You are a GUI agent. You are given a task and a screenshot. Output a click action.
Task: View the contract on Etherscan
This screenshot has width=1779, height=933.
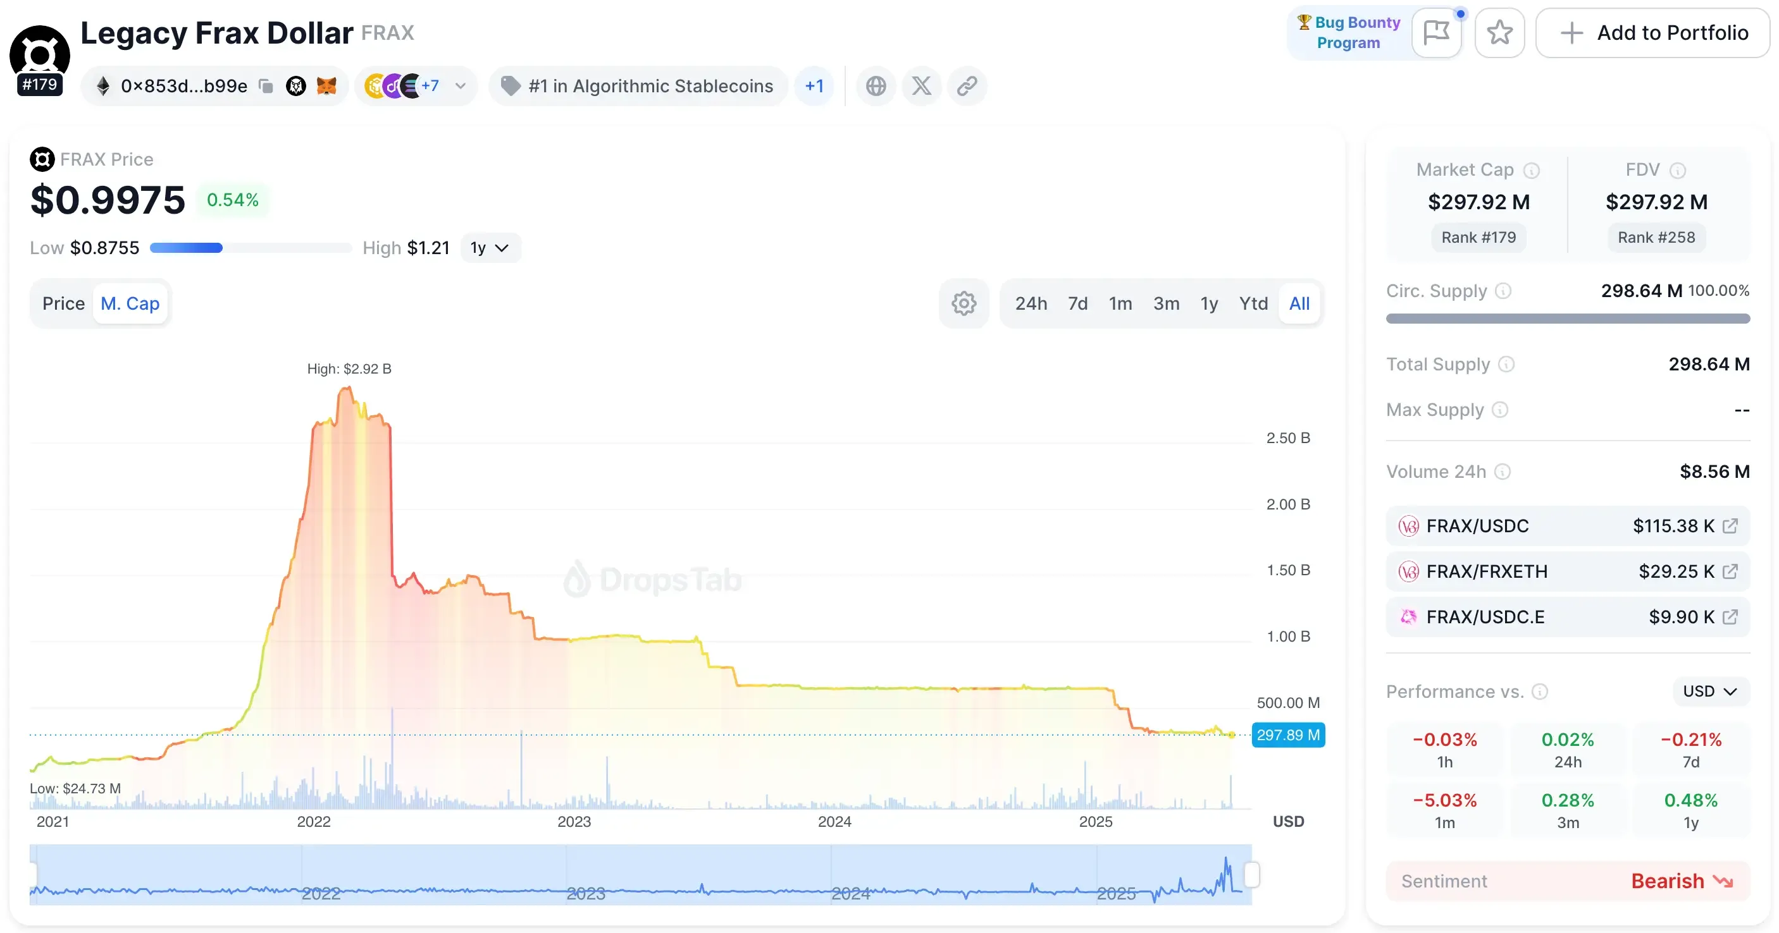[296, 85]
